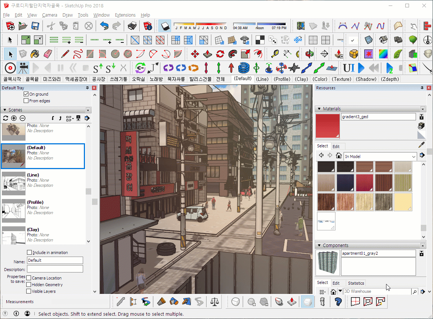This screenshot has width=433, height=319.
Task: Open the Extensions menu
Action: coord(125,15)
